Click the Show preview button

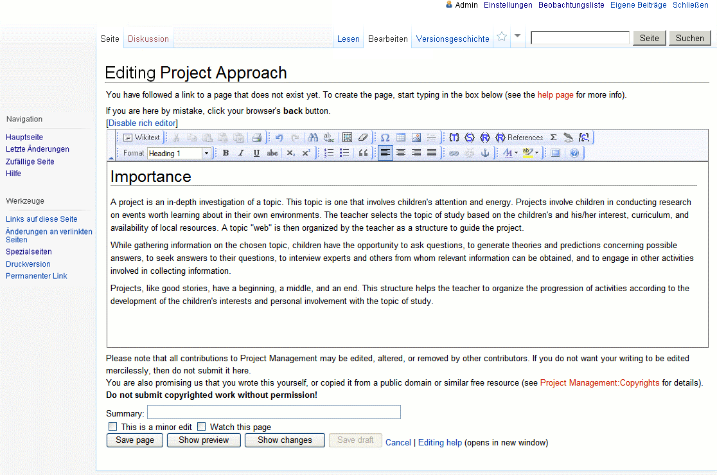204,440
